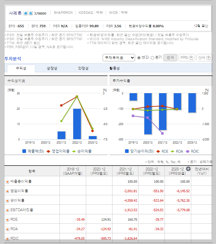Click the 2022/12 peak point on line chart
The width and height of the screenshot is (216, 244).
tap(77, 97)
